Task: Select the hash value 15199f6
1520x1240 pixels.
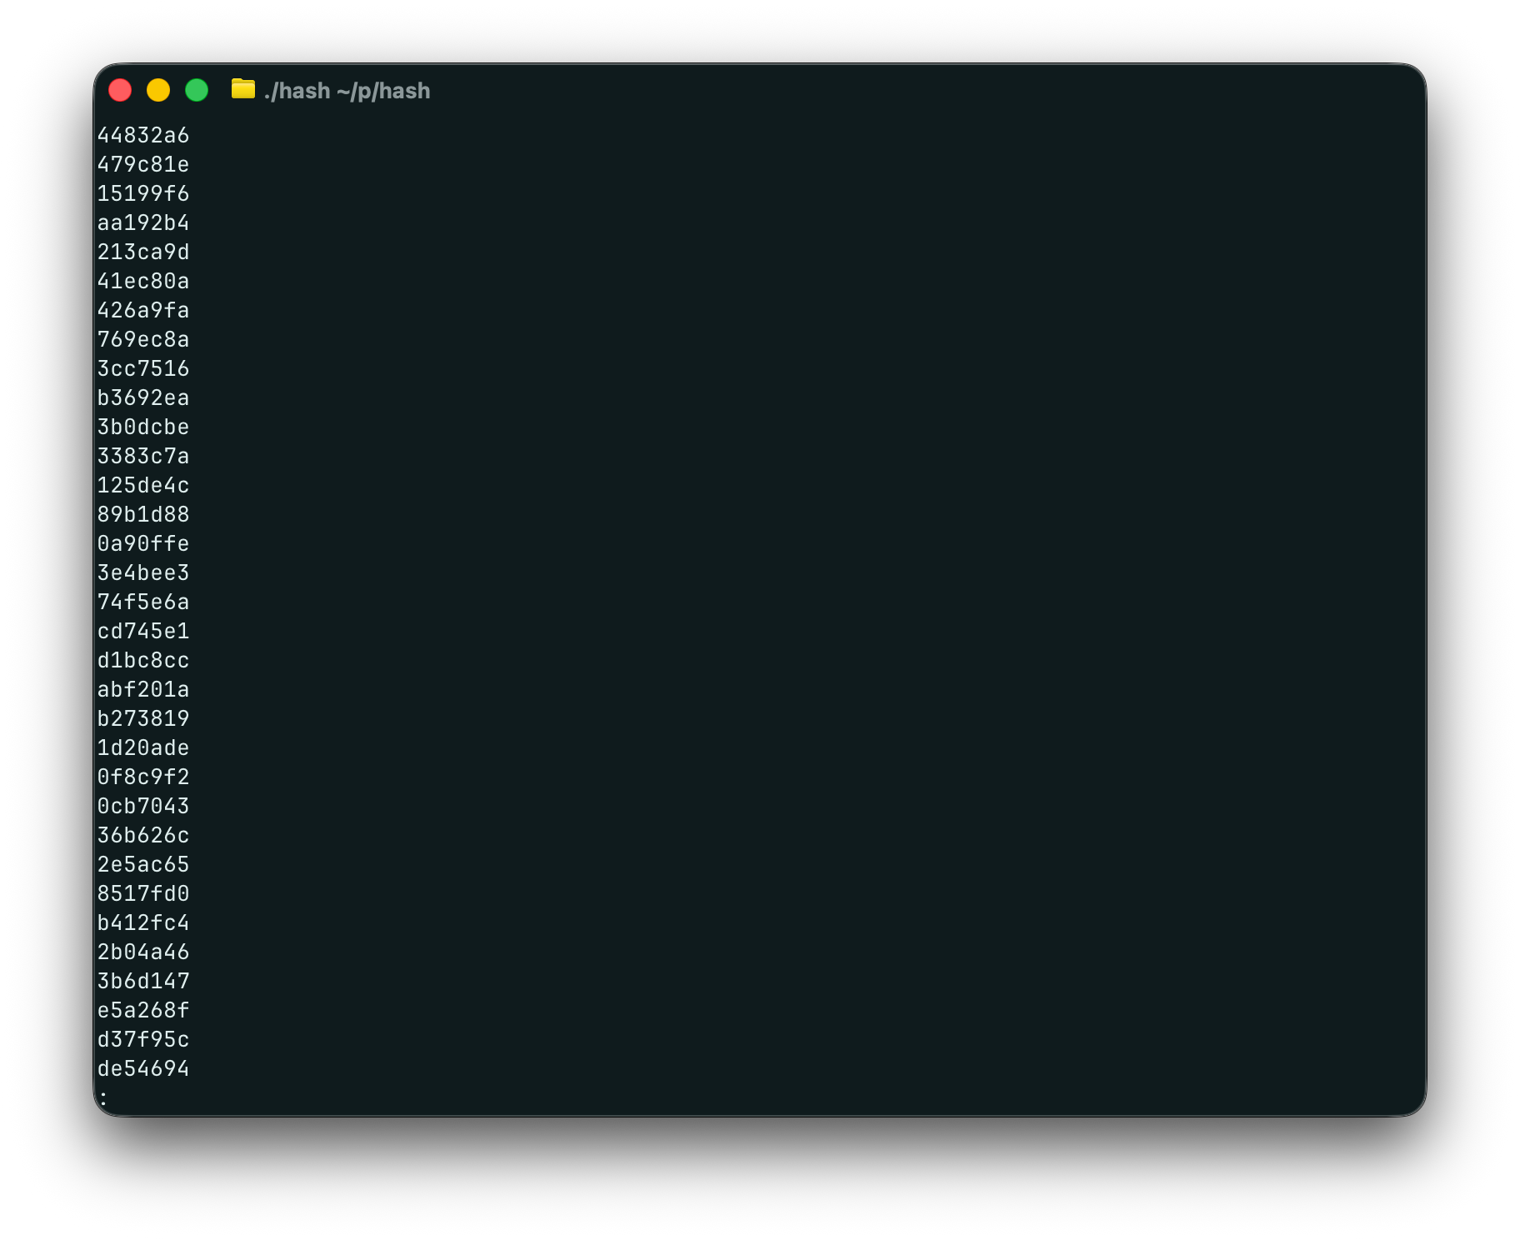Action: tap(143, 193)
